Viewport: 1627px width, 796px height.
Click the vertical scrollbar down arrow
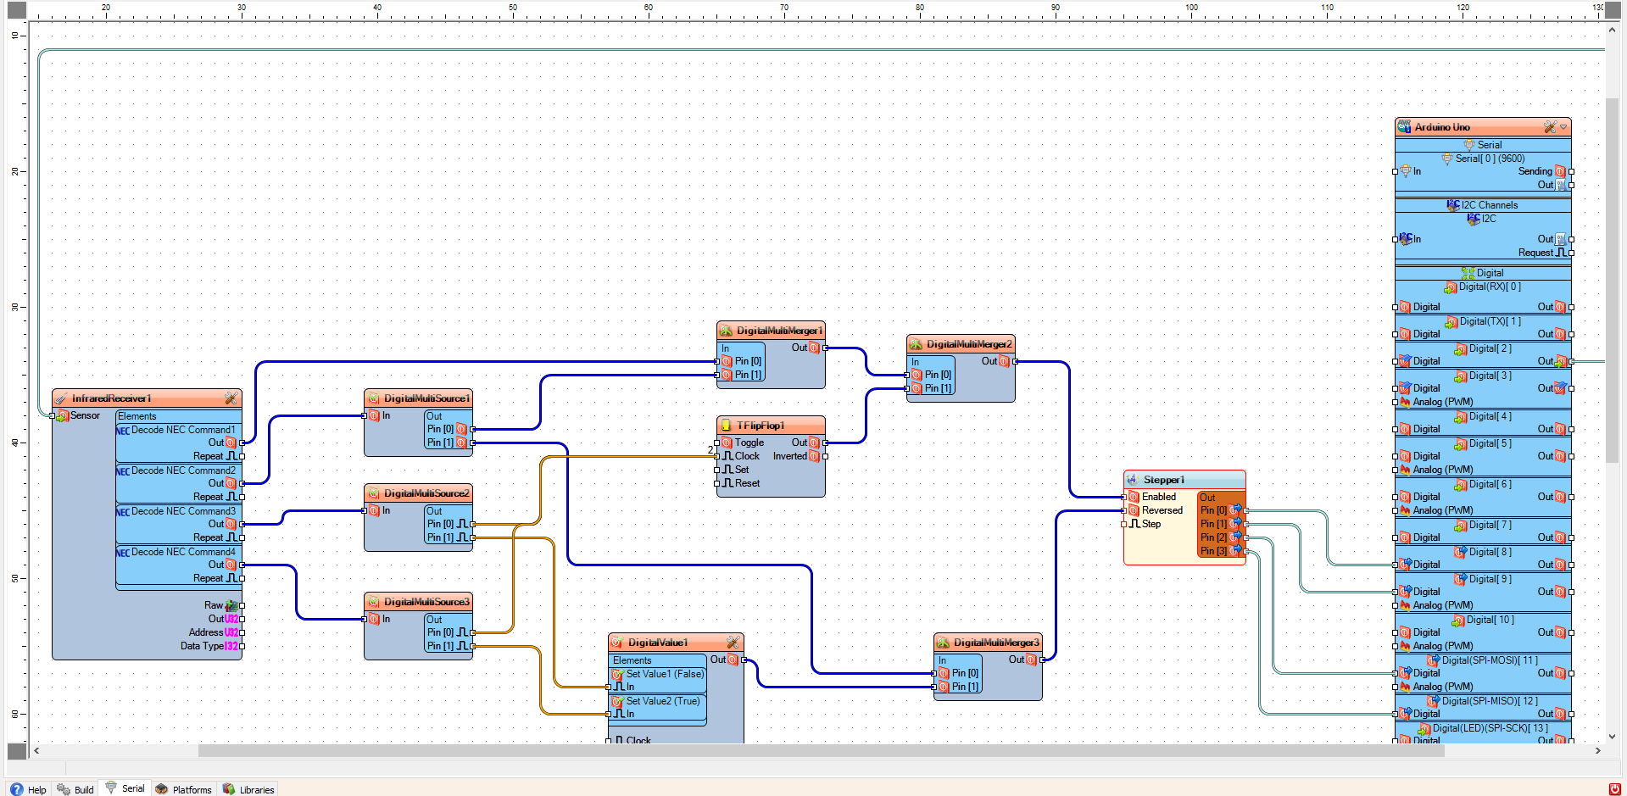[x=1612, y=737]
